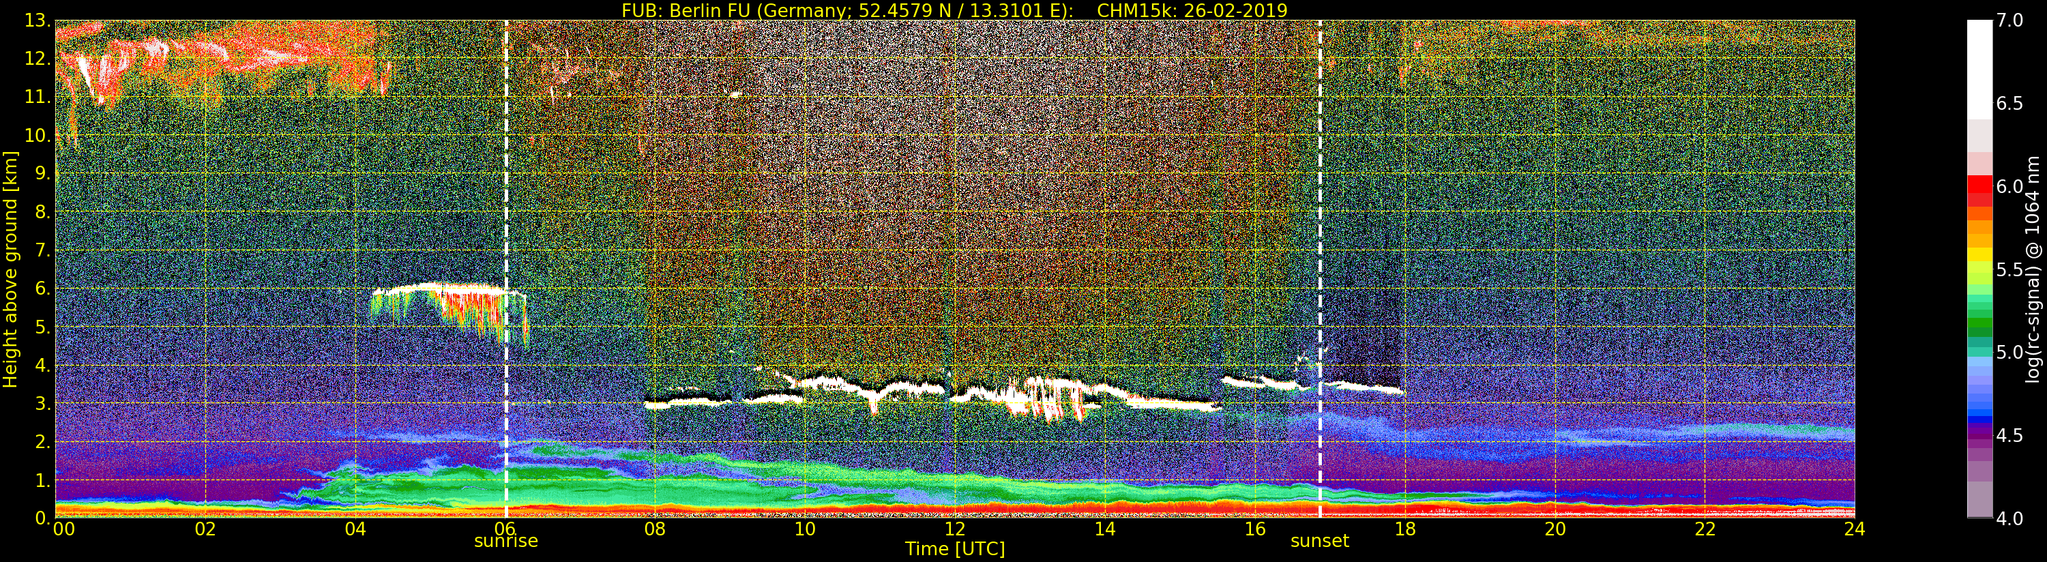Click the time axis tick '14'
The height and width of the screenshot is (562, 2047).
[1105, 529]
